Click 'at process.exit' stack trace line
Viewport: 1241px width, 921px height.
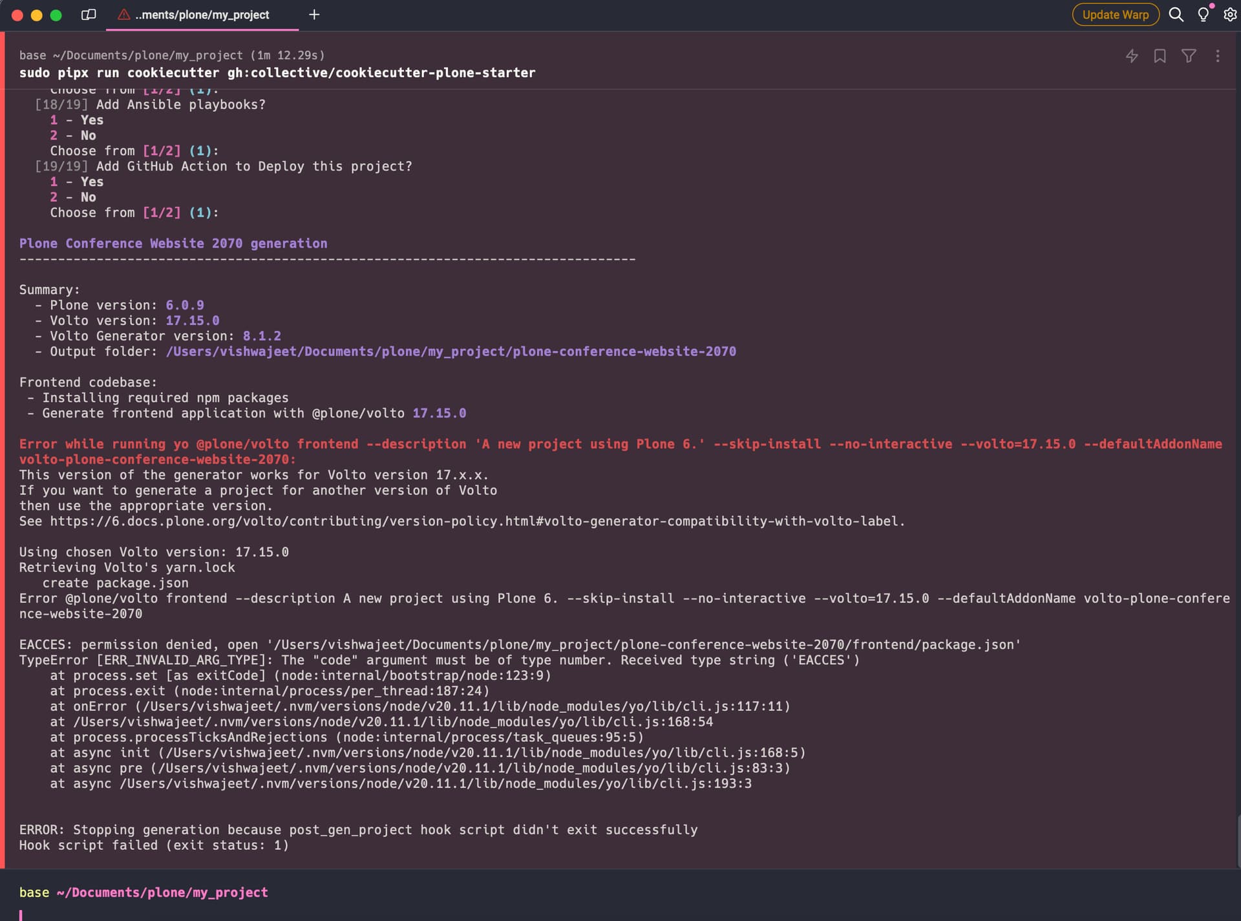point(270,692)
